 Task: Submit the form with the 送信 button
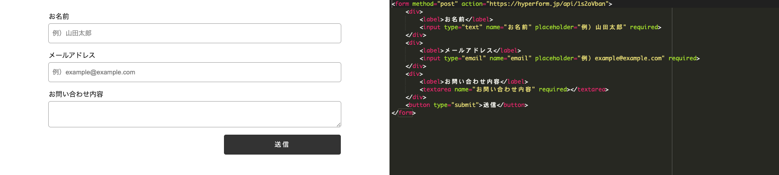pos(282,144)
